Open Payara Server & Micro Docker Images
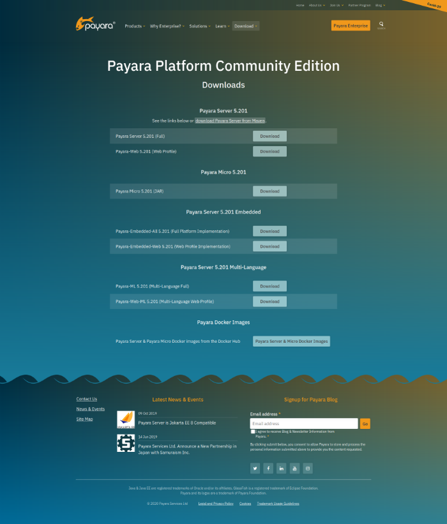Image resolution: width=447 pixels, height=524 pixels. click(291, 341)
